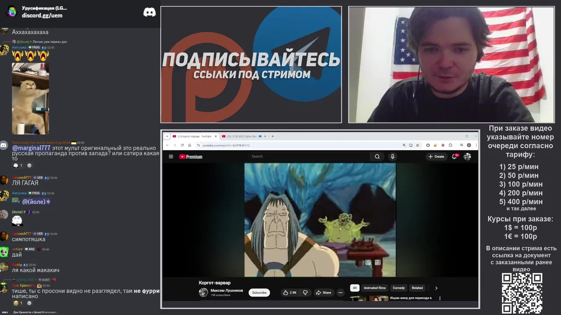Dislike the Коргот-варвар video
Viewport: 561px width, 315px height.
pyautogui.click(x=305, y=293)
